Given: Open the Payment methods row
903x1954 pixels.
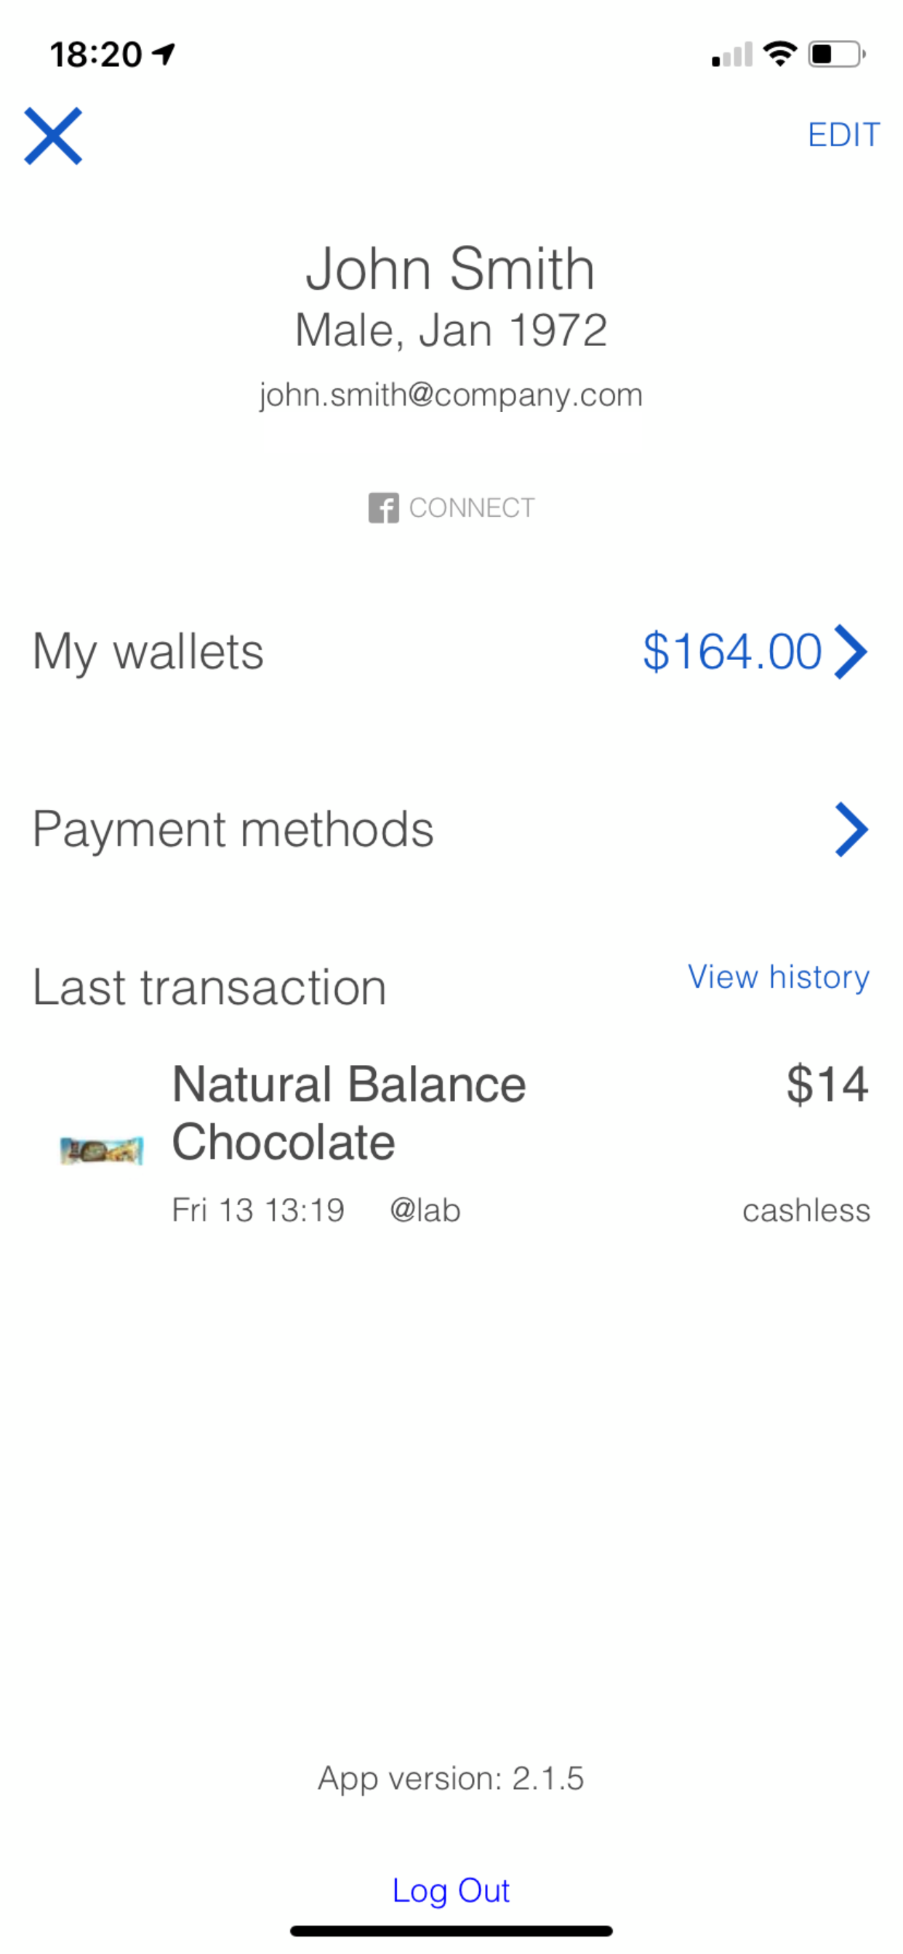Looking at the screenshot, I should point(451,829).
